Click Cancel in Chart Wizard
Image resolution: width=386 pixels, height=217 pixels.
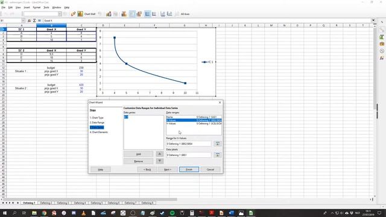click(x=210, y=169)
